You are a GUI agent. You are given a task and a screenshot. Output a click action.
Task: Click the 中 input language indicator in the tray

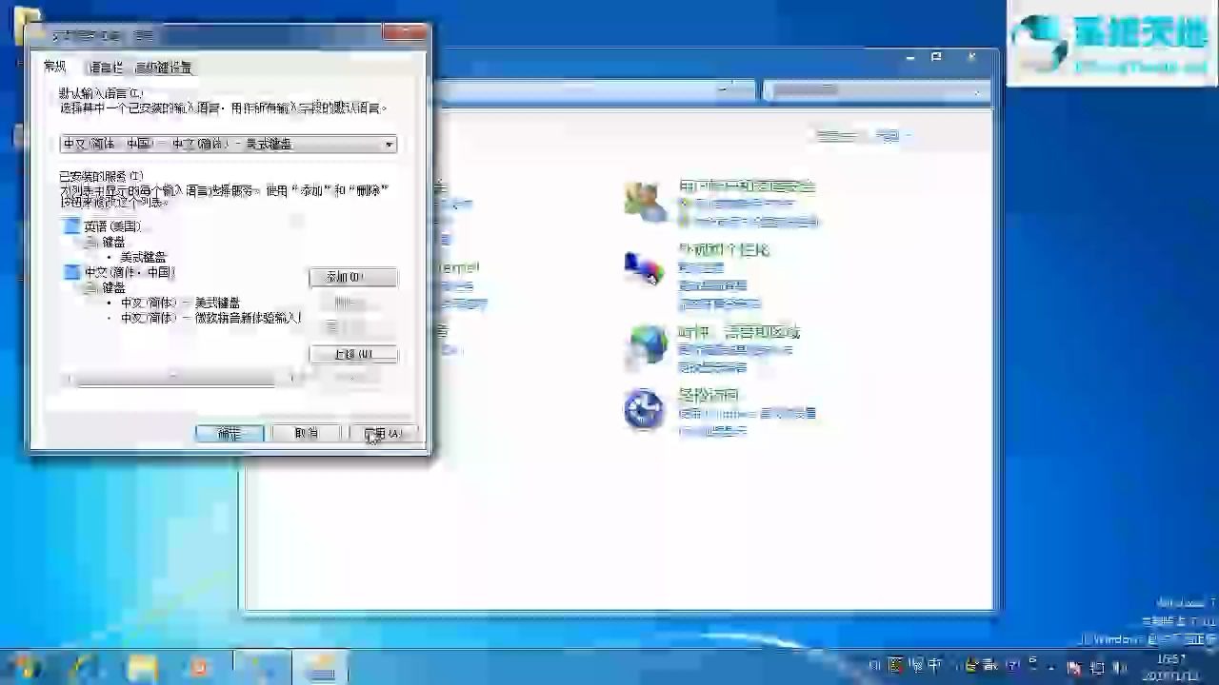point(934,666)
